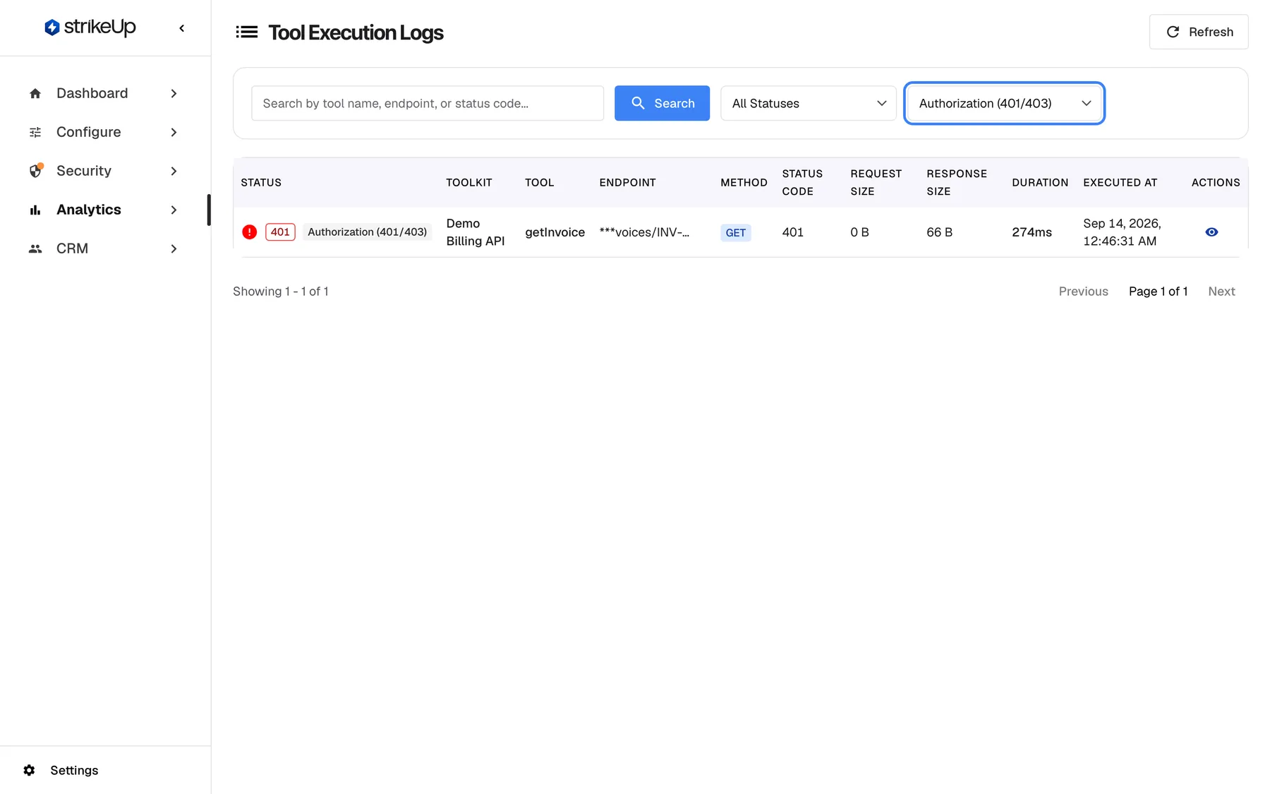1270x794 pixels.
Task: Click the Refresh button
Action: (x=1198, y=32)
